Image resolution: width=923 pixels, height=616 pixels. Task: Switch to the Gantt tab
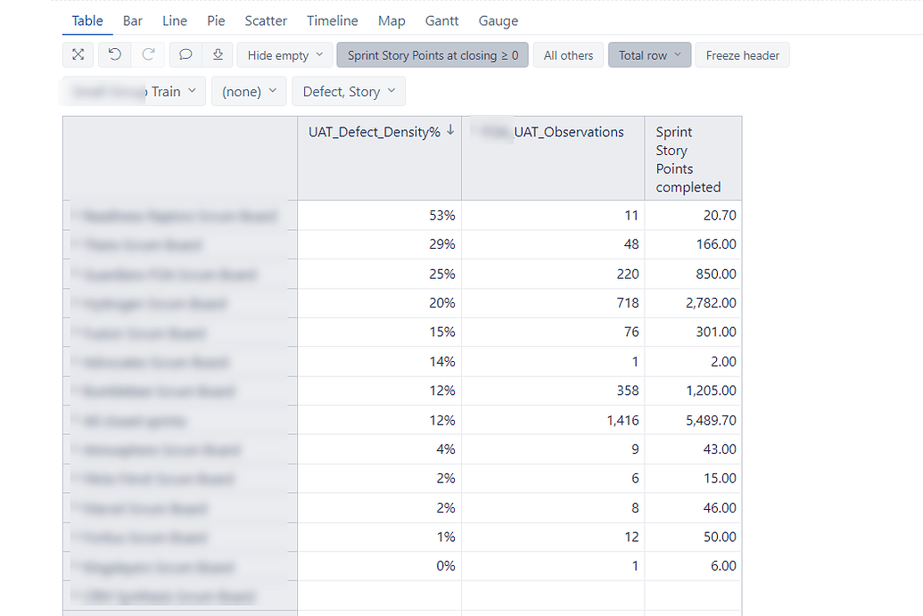(441, 21)
